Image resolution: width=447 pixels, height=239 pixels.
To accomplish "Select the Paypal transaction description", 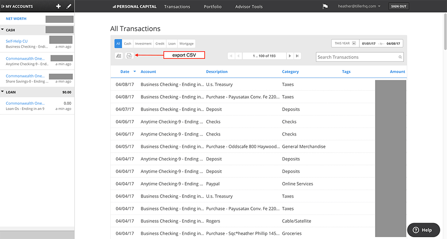I will [x=213, y=184].
